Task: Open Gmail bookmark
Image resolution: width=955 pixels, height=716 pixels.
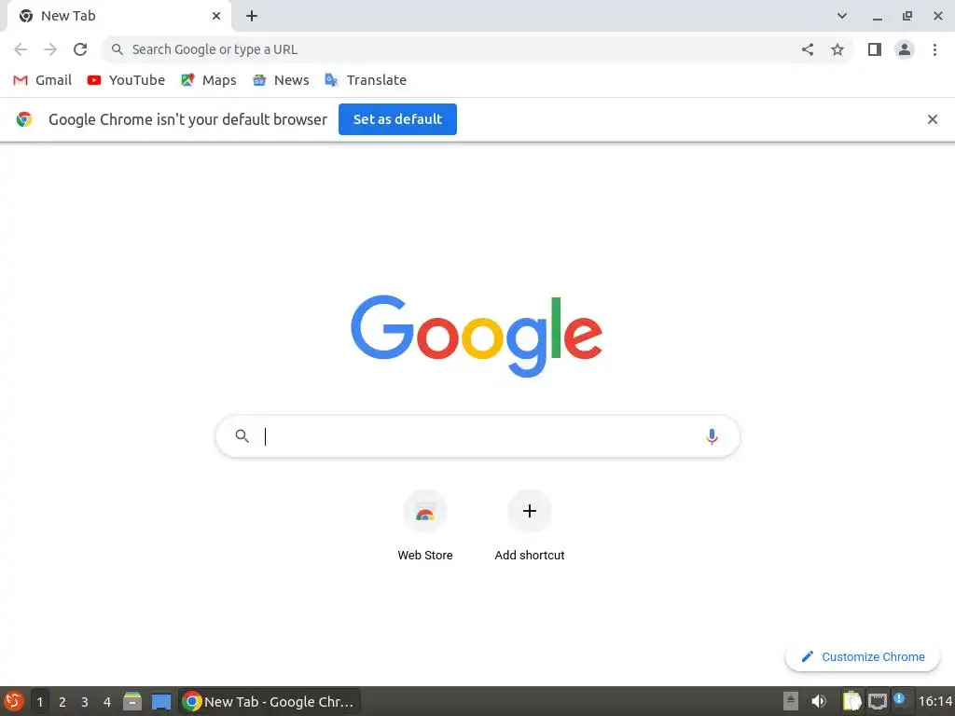Action: pos(42,80)
